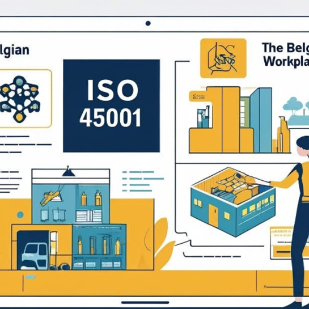Select the yellow and blue factory illustration
The image size is (309, 309).
point(240,120)
